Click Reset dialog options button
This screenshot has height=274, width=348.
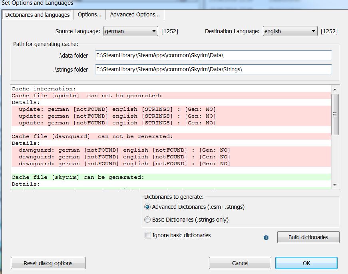pos(48,263)
